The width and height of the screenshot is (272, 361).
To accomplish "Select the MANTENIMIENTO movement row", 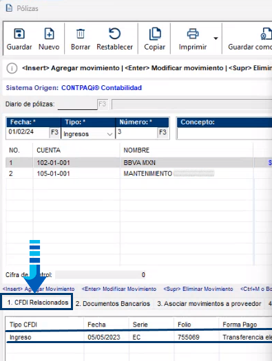I will 139,173.
